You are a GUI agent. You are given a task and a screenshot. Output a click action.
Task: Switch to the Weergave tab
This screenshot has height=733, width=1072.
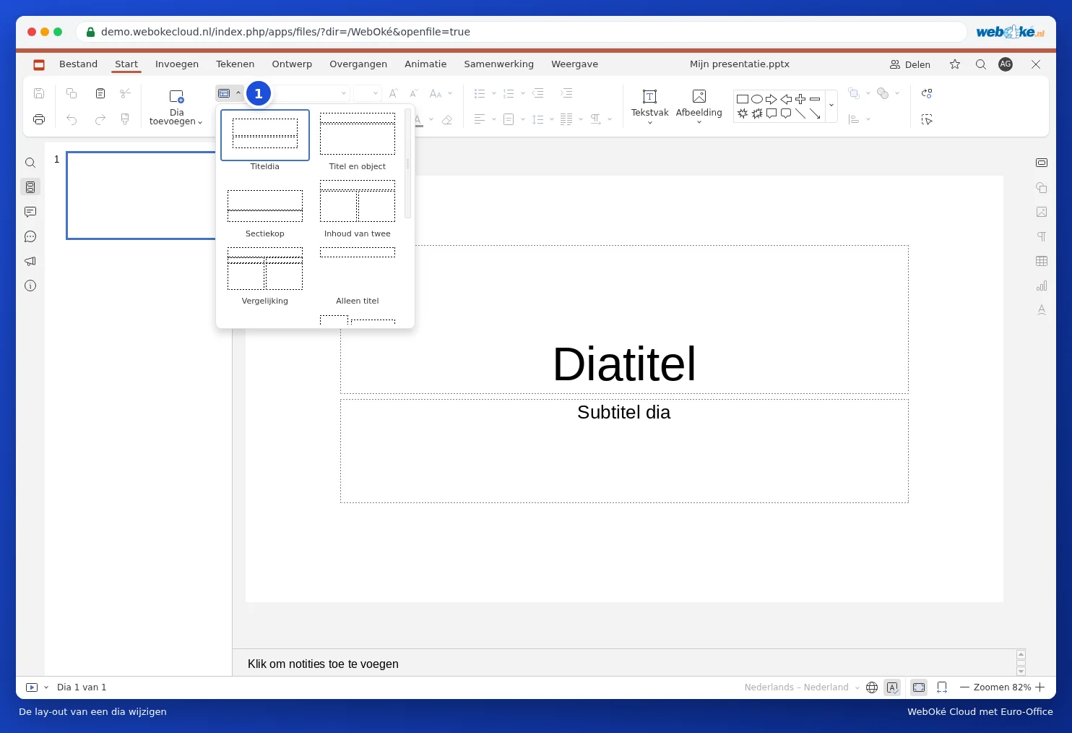(574, 64)
